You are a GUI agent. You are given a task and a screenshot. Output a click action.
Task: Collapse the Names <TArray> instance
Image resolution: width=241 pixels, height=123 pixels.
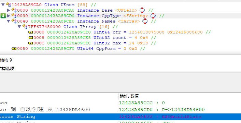point(9,21)
